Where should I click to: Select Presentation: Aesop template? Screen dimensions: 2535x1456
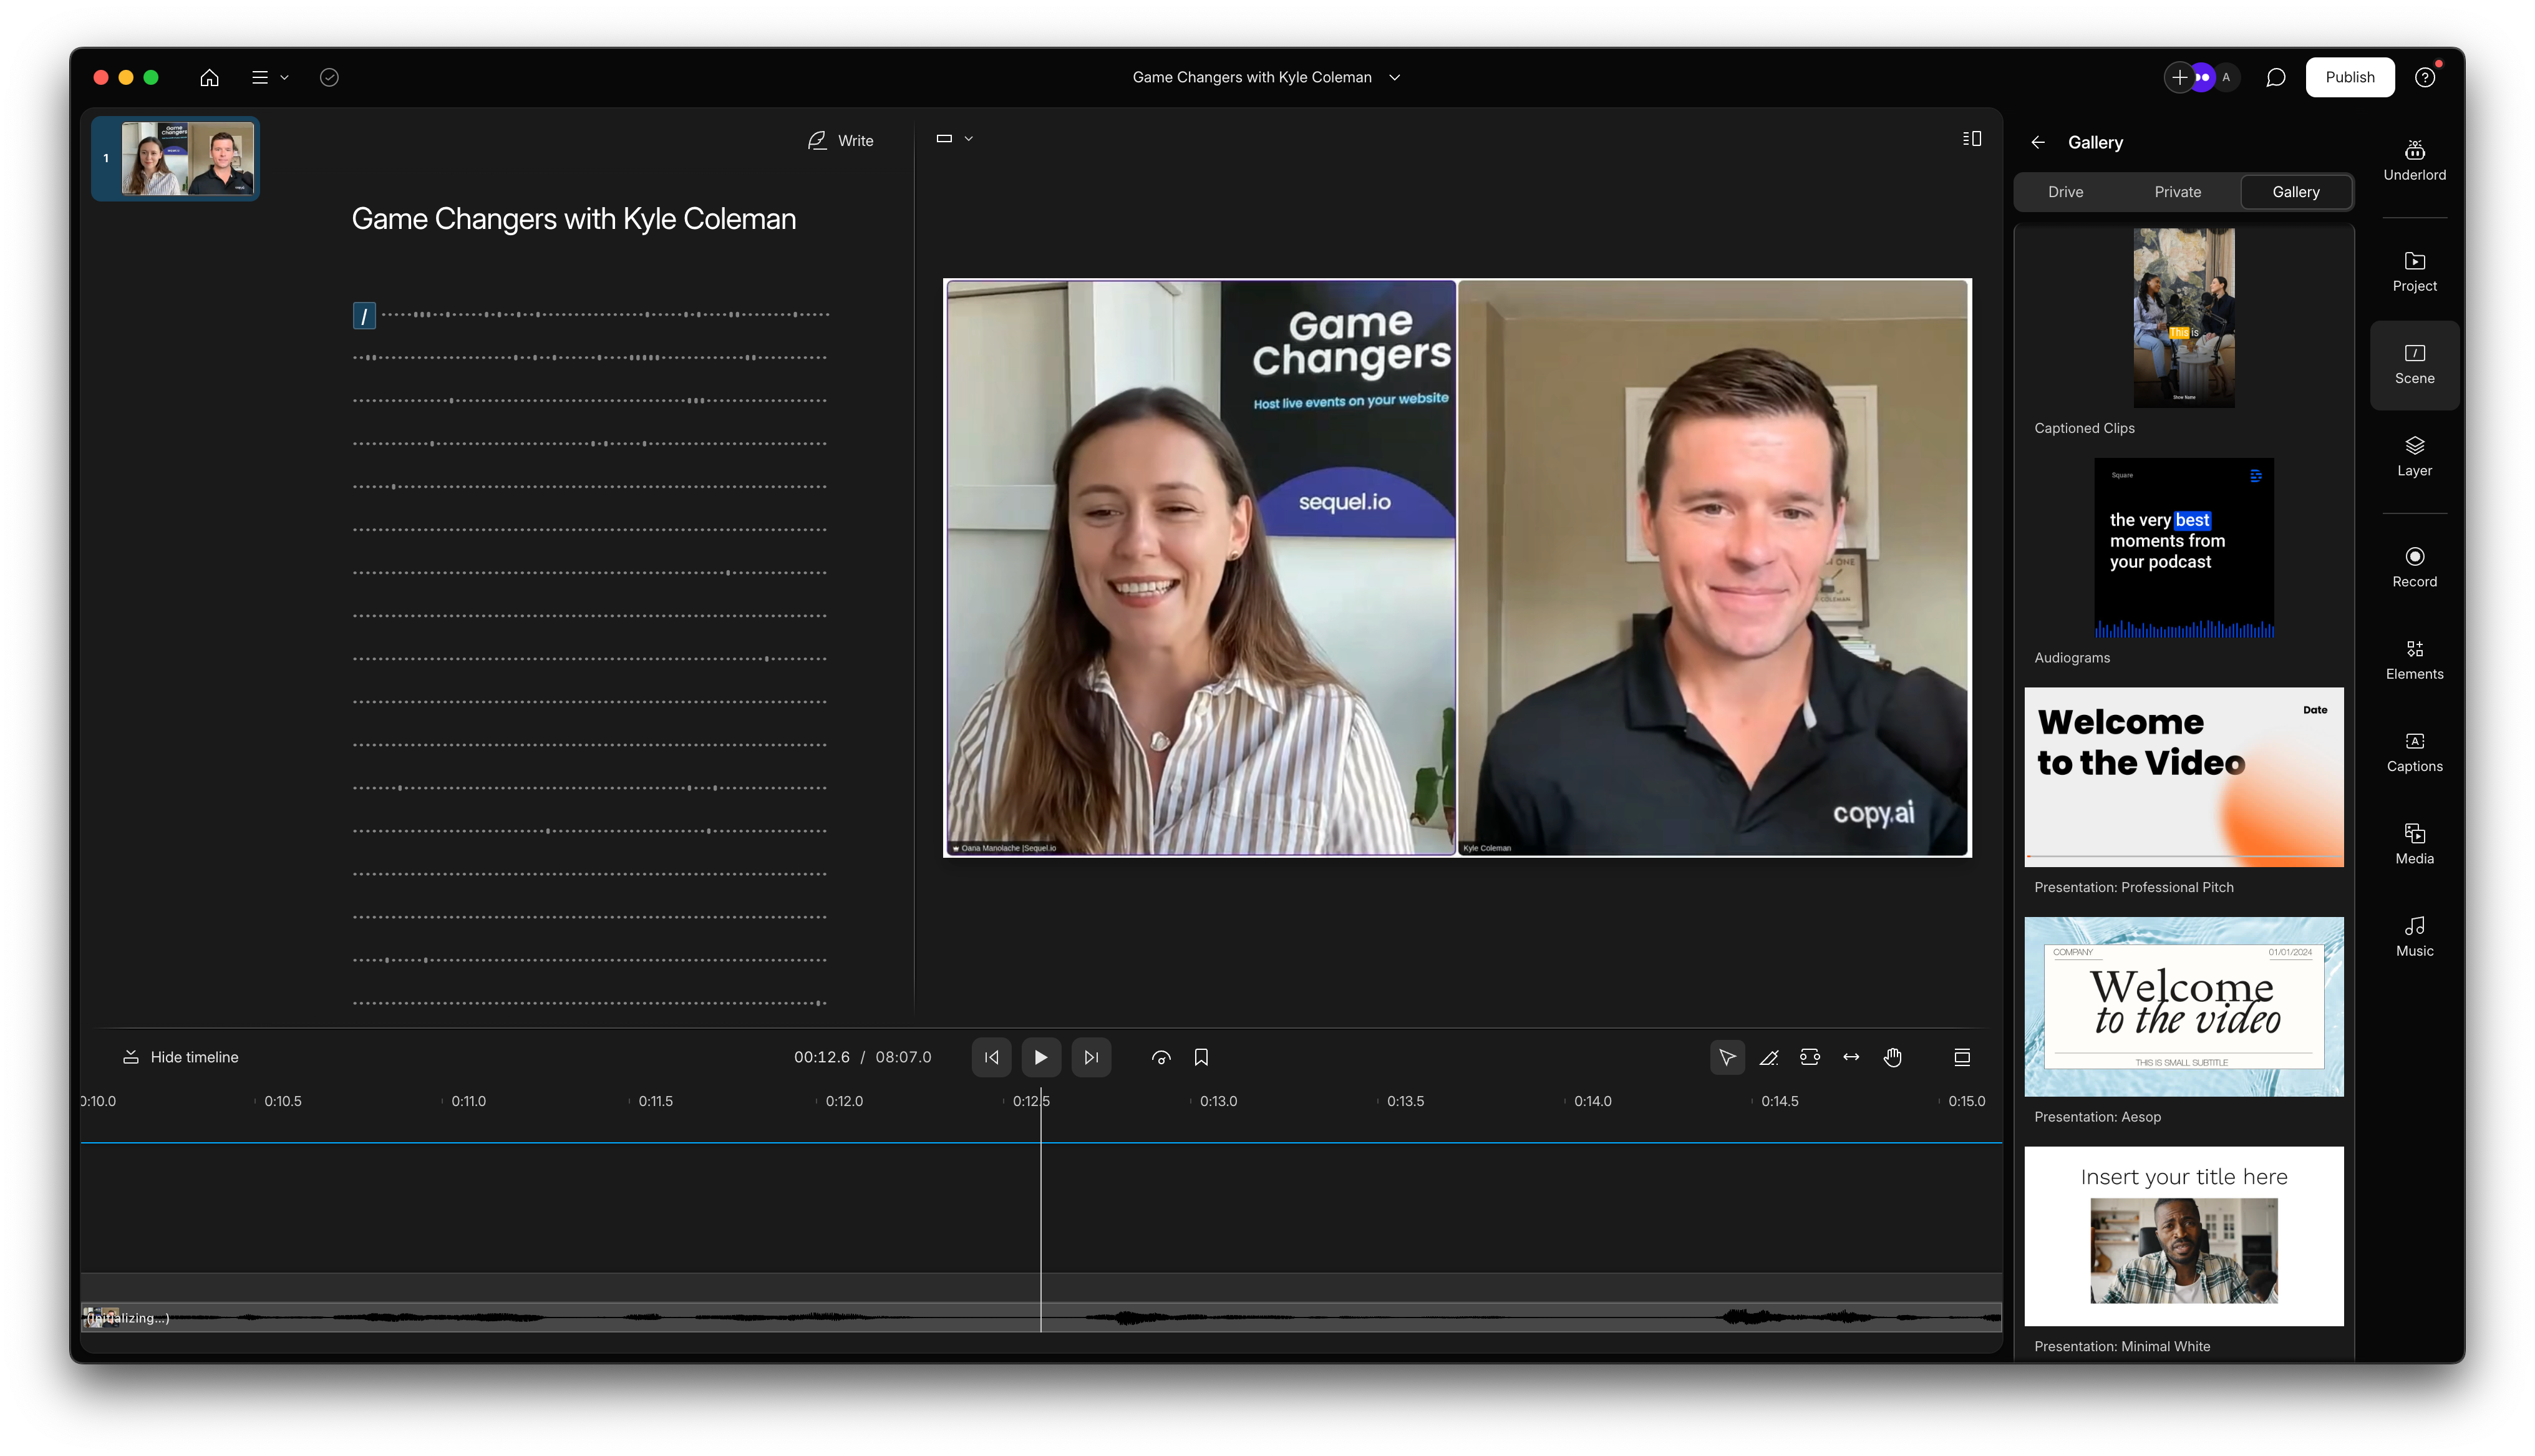[x=2183, y=1006]
